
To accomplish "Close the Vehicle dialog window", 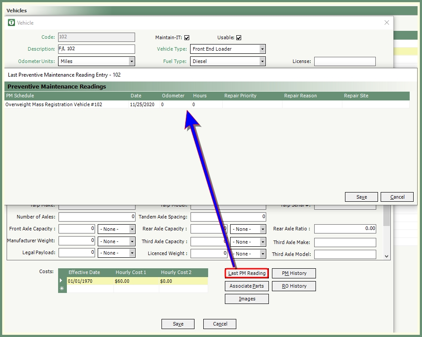I will [x=386, y=22].
